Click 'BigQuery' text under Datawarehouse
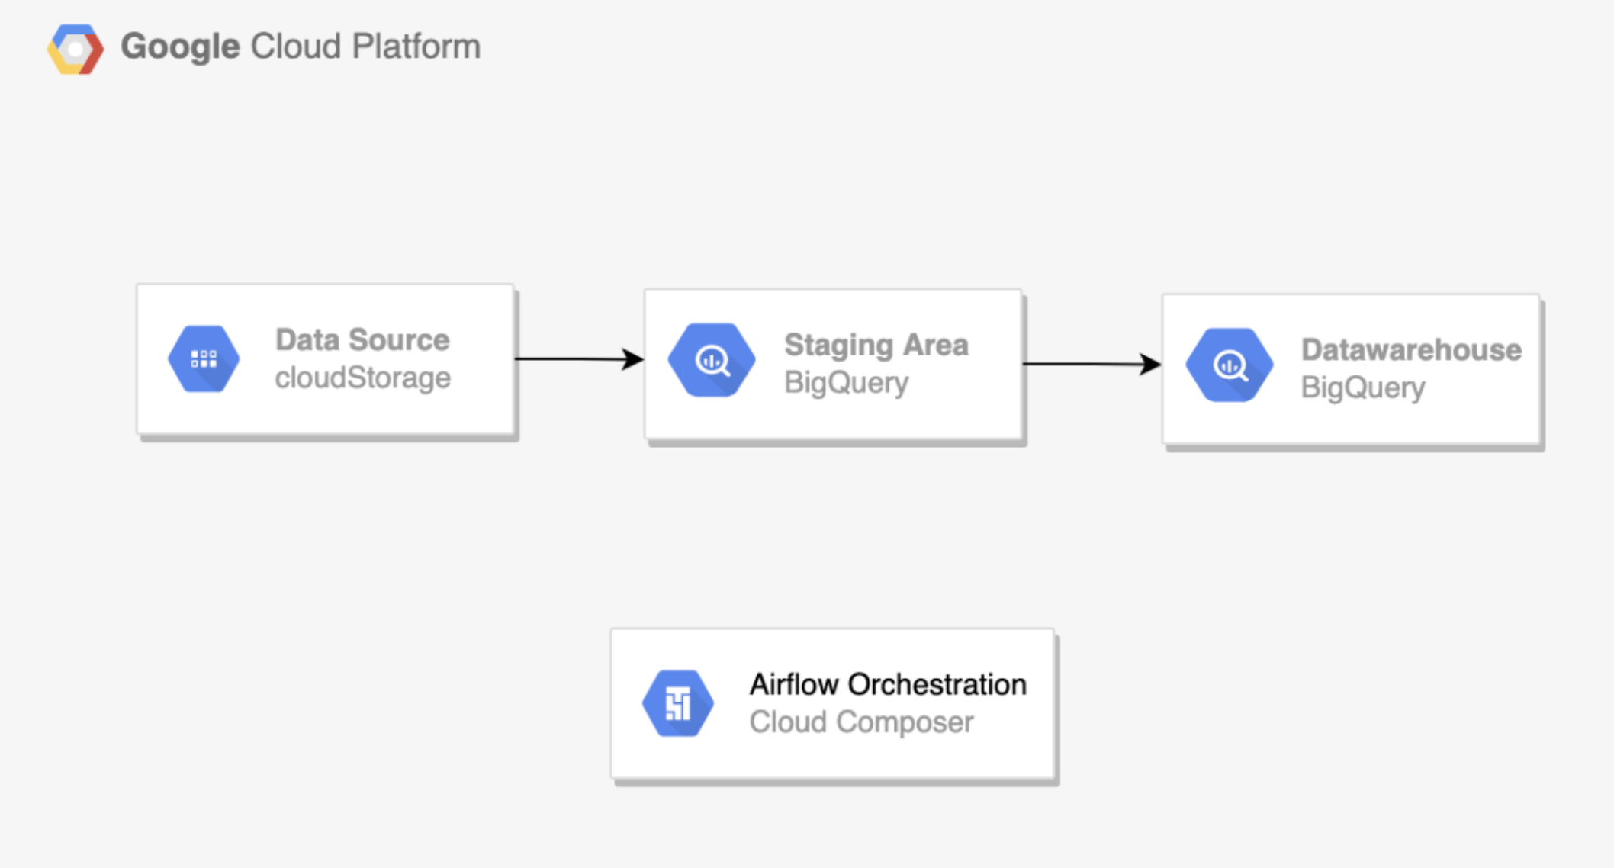1614x868 pixels. (x=1363, y=388)
